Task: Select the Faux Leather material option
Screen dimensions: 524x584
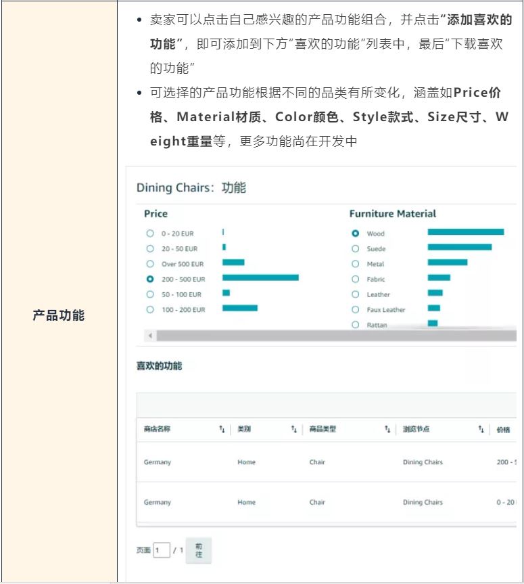Action: click(356, 309)
